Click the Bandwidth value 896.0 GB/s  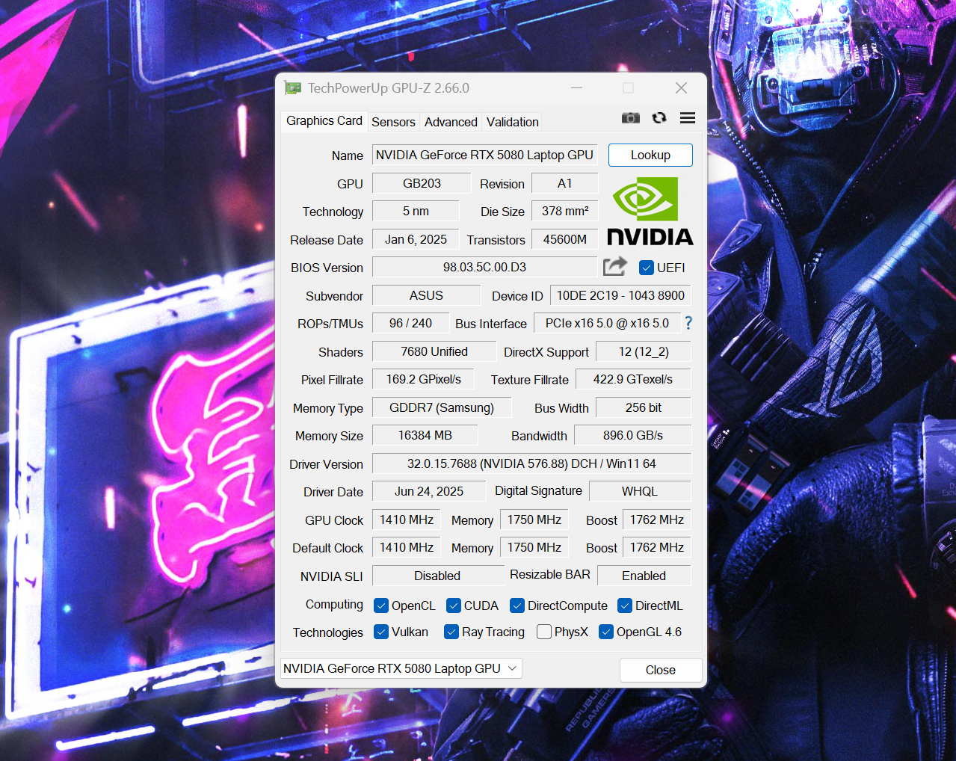pos(633,435)
